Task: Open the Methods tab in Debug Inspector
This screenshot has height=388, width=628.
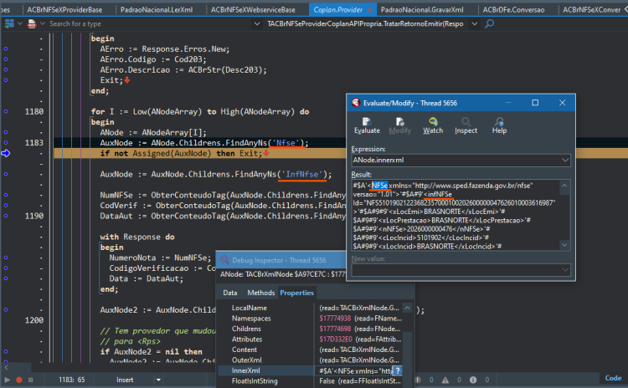Action: [260, 293]
